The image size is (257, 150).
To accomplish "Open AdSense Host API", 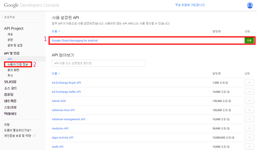I will point(63,110).
